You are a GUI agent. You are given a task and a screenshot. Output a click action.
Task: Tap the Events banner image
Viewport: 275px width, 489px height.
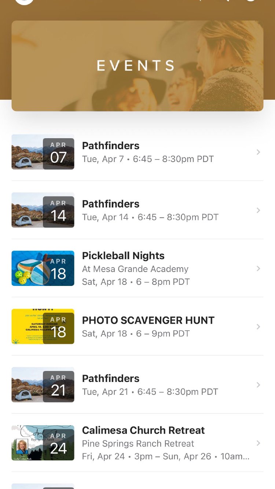coord(137,66)
